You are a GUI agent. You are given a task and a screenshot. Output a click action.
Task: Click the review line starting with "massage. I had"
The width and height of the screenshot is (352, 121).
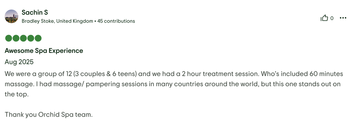(x=172, y=84)
